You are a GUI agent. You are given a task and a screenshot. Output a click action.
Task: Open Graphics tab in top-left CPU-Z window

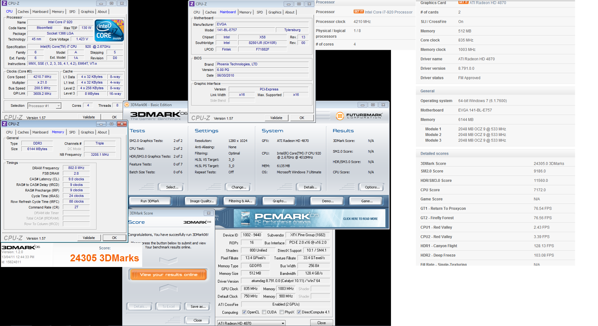click(87, 12)
